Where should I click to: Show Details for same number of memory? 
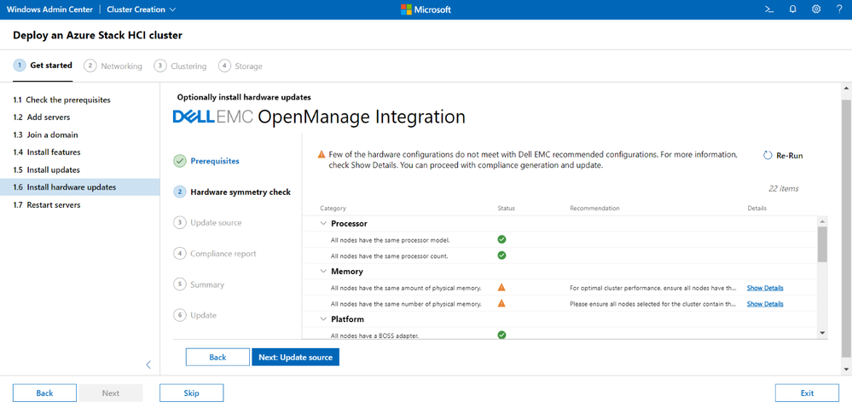coord(765,304)
